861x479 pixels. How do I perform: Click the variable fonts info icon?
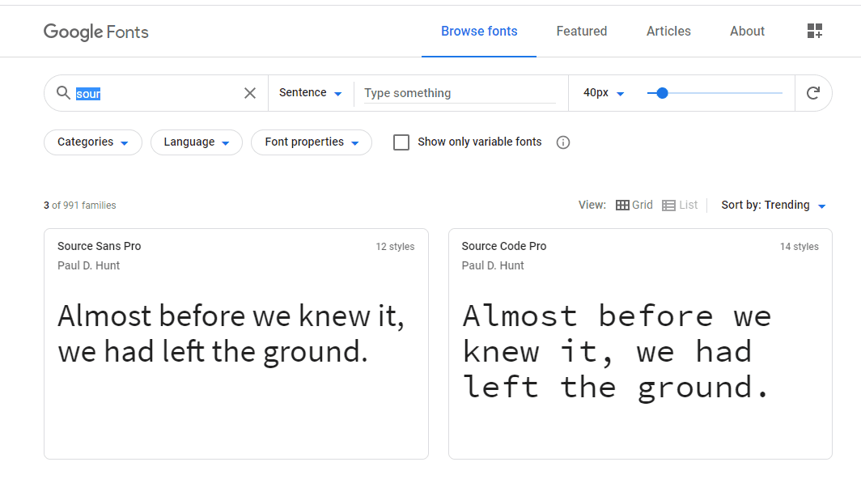[x=563, y=142]
